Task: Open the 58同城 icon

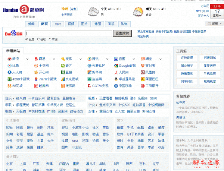Action: pos(9,86)
